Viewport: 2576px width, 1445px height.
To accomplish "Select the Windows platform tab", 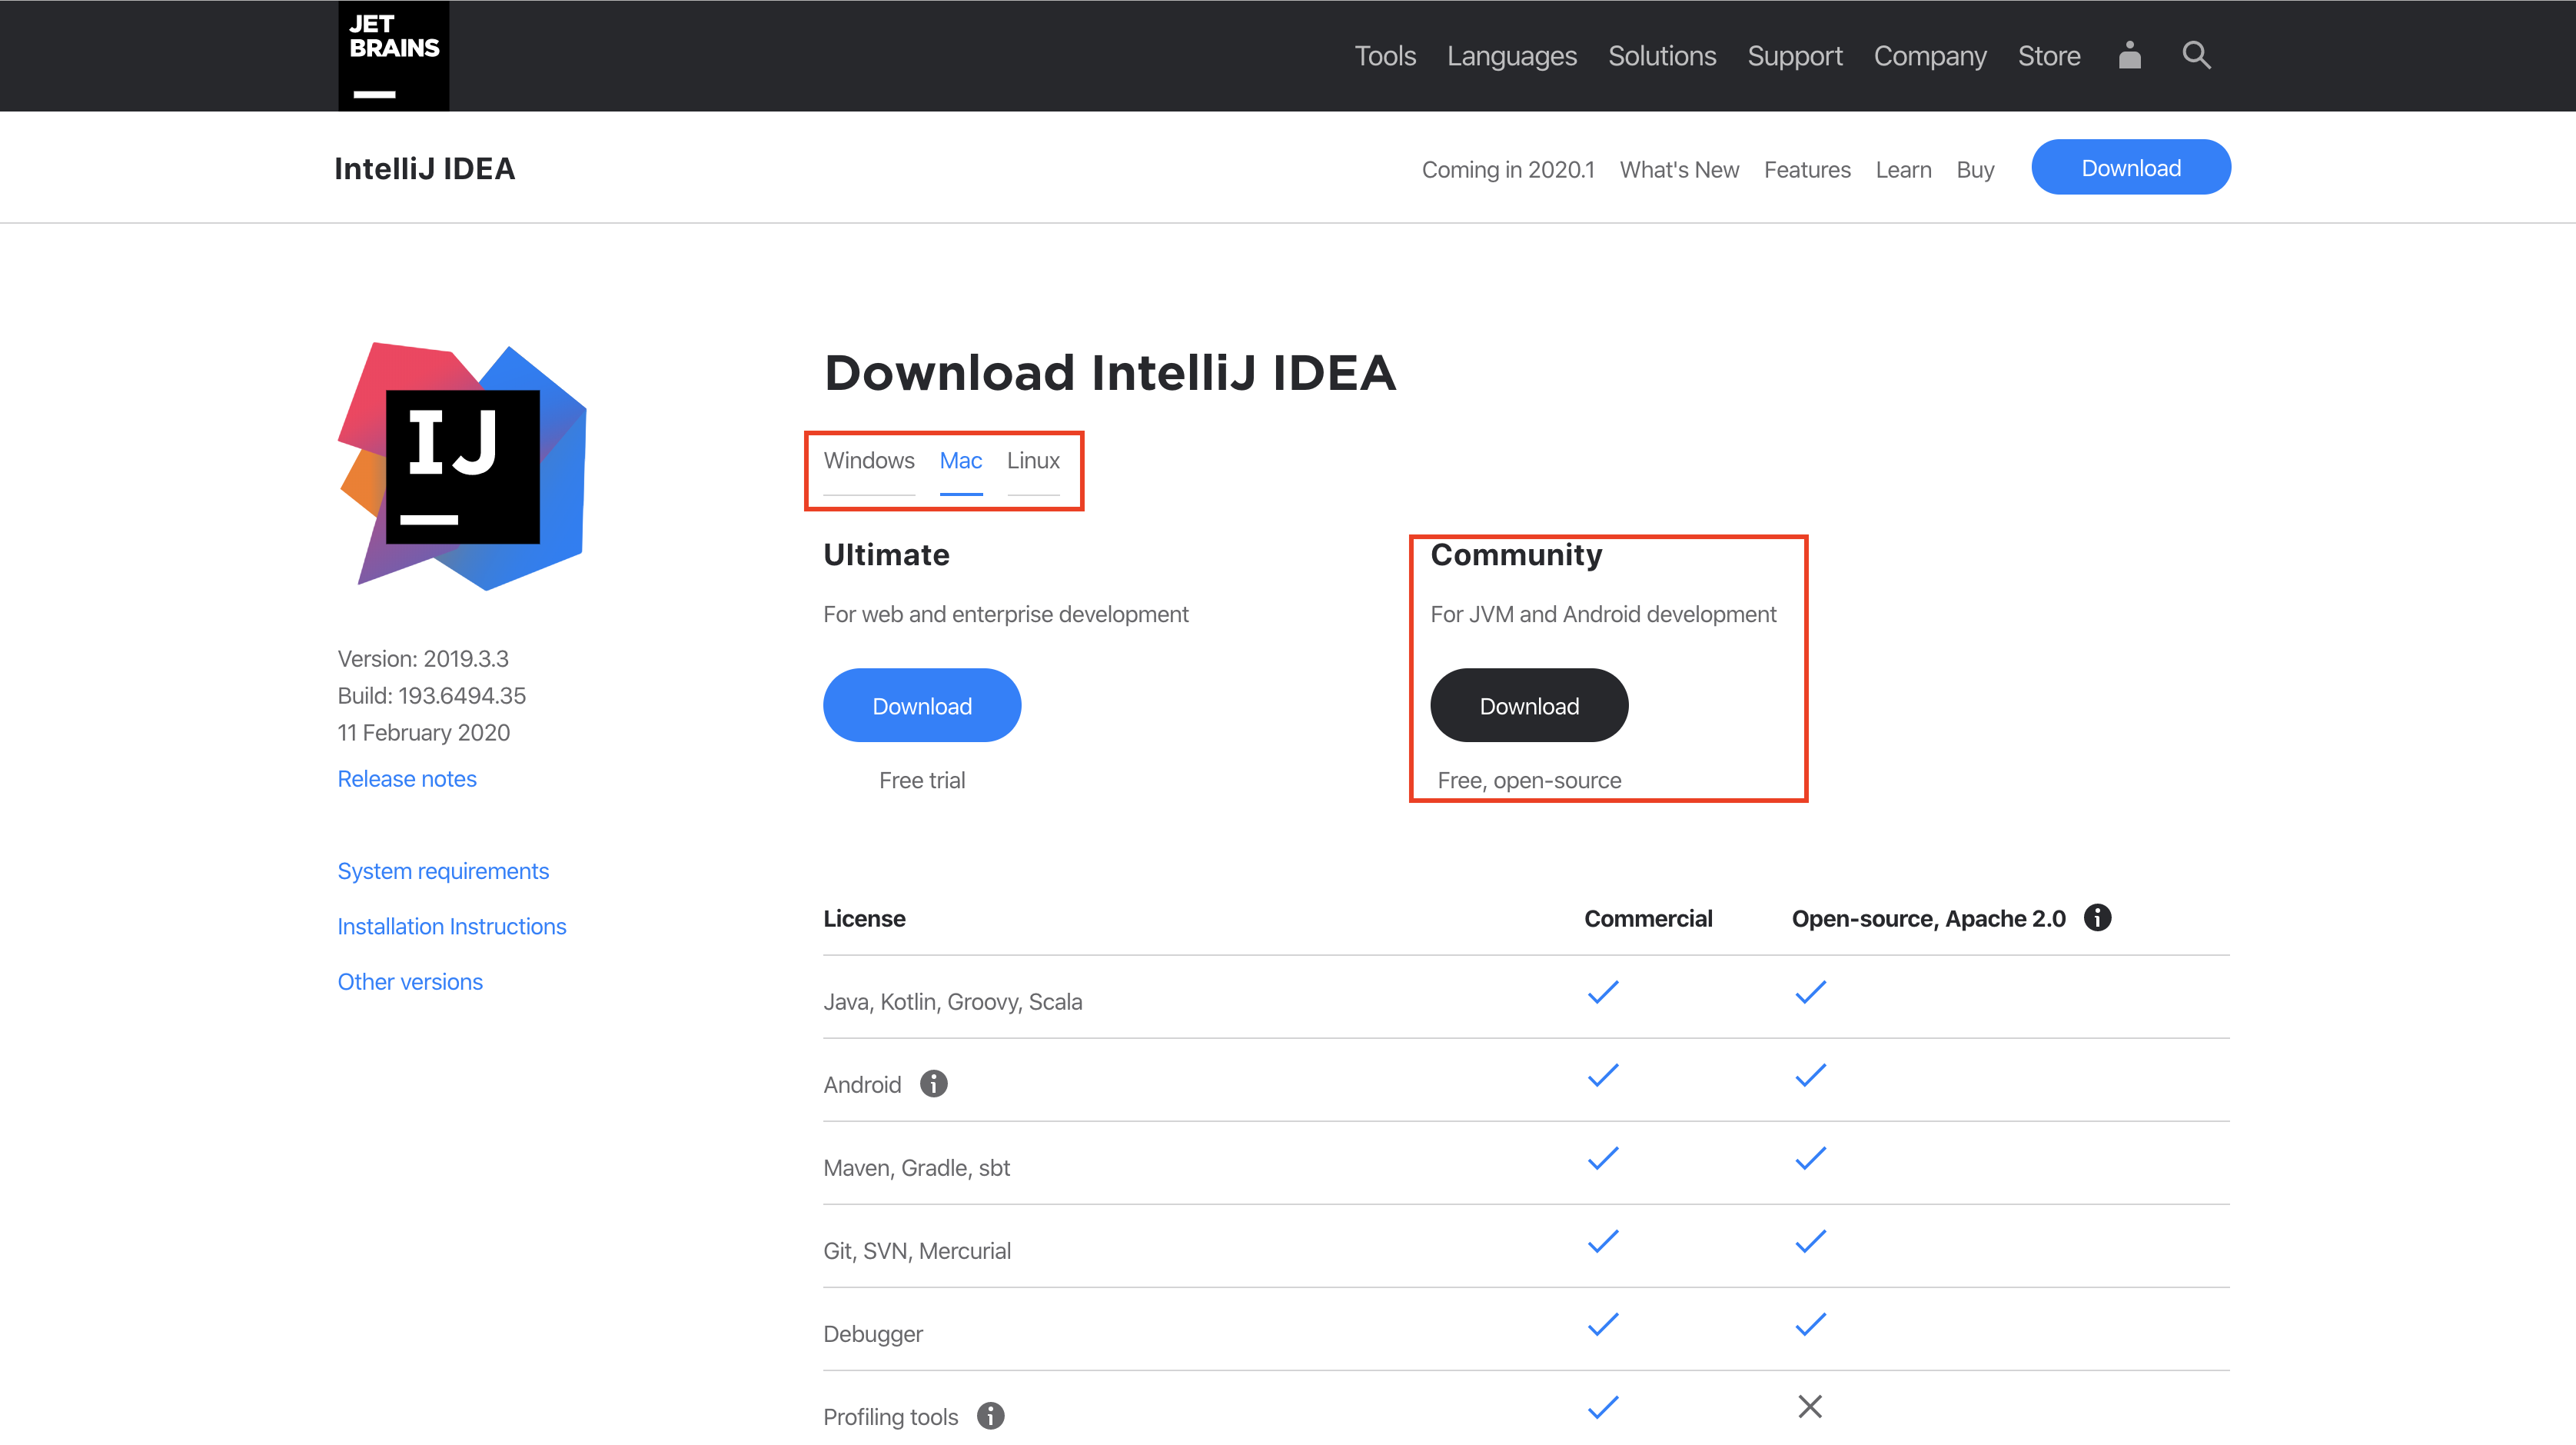I will coord(869,461).
